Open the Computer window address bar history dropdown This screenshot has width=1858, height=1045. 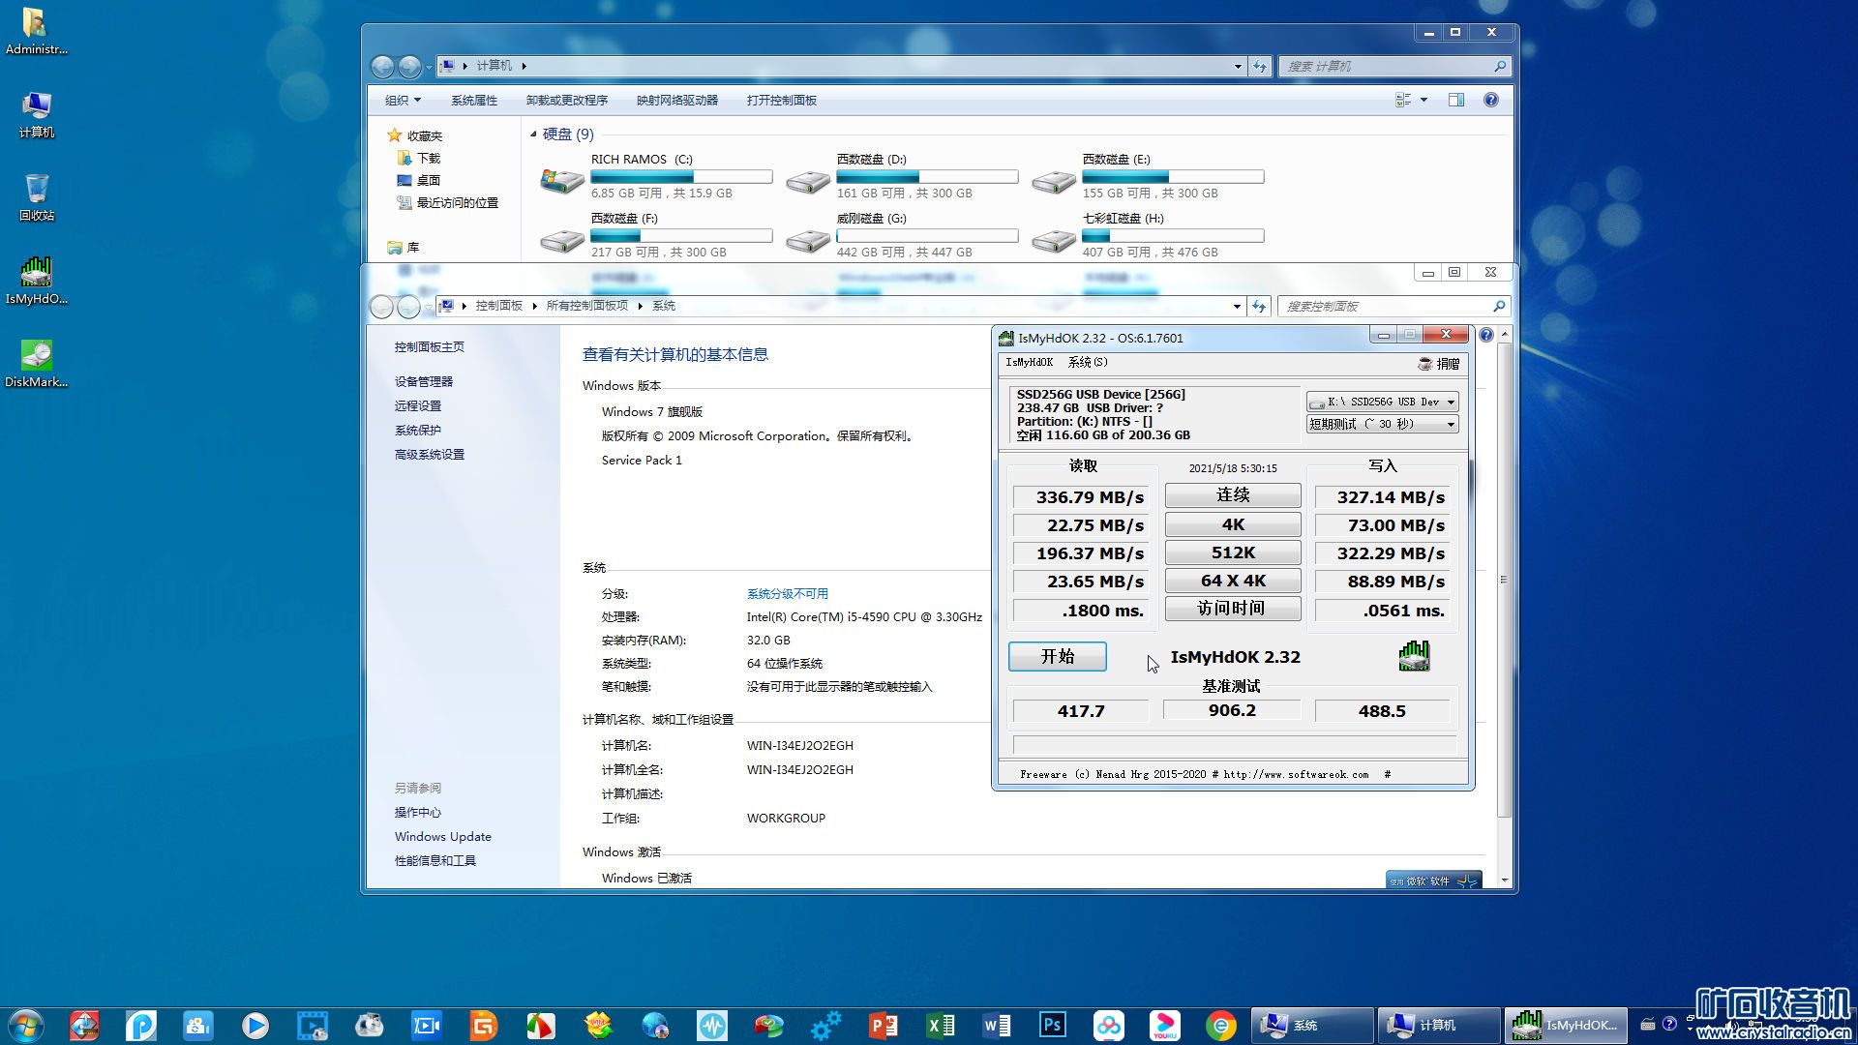tap(1238, 66)
